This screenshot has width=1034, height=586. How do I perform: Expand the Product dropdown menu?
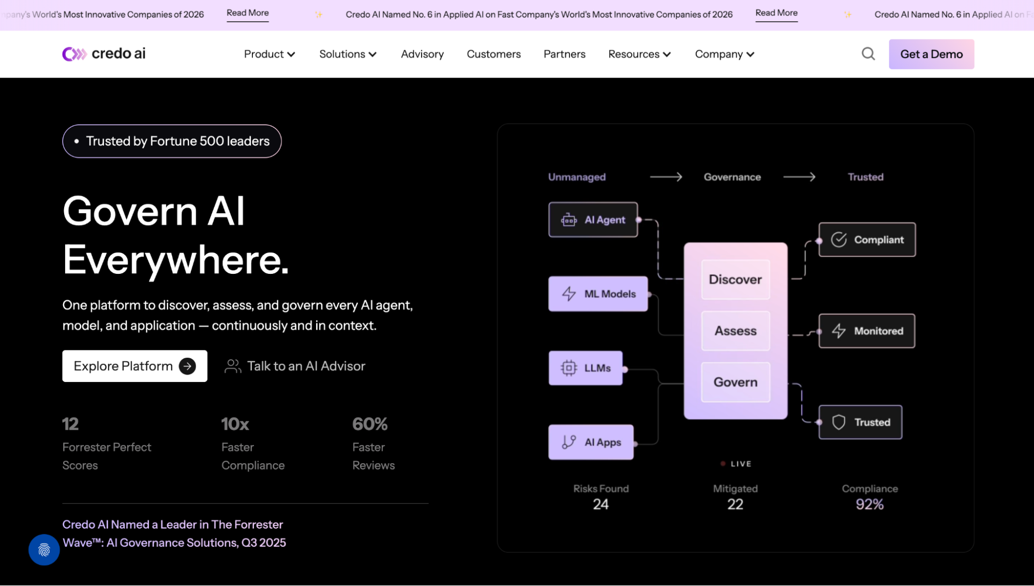coord(269,54)
